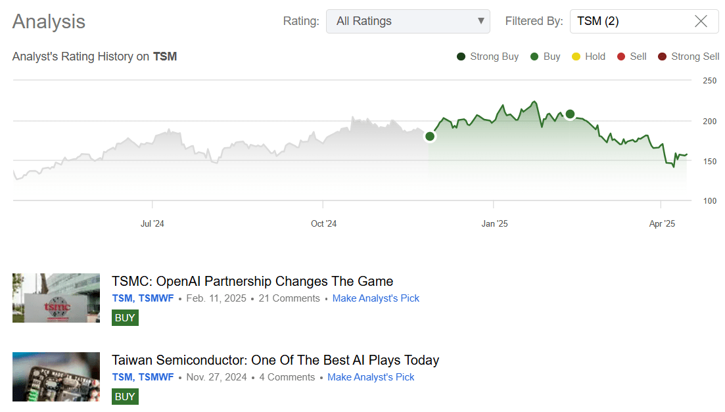Clear the TSM filter with X icon
The height and width of the screenshot is (412, 725).
pos(701,21)
